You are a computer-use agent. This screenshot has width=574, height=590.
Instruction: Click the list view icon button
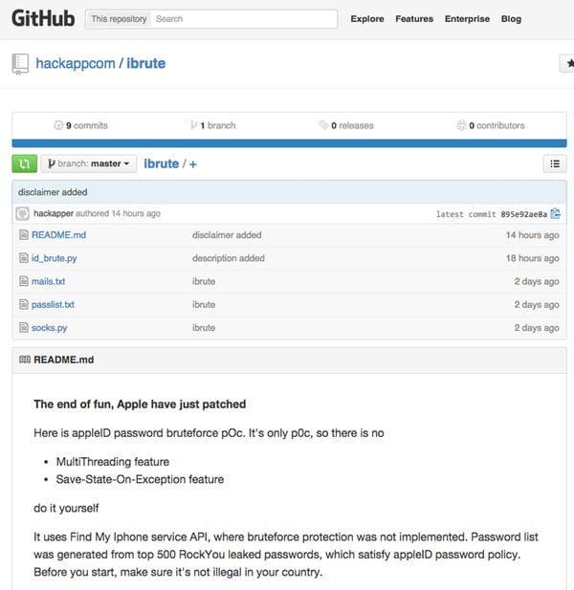[554, 164]
